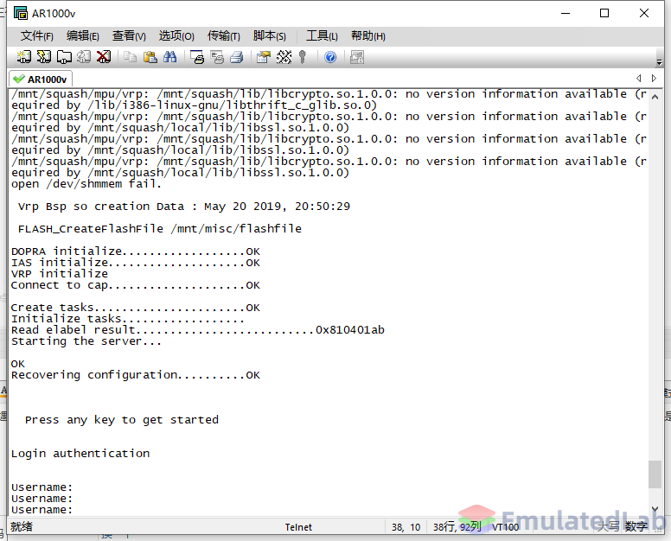Click the 'Initialize tasks' line
The height and width of the screenshot is (541, 671).
click(x=127, y=319)
